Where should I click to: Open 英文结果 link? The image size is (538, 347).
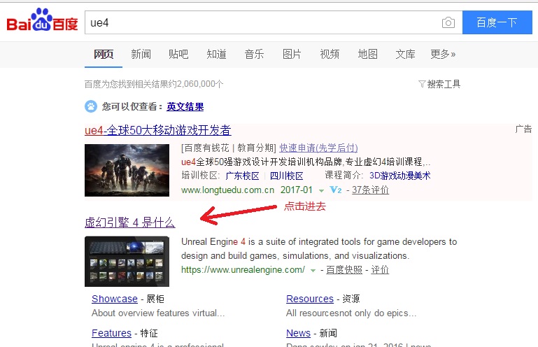185,107
